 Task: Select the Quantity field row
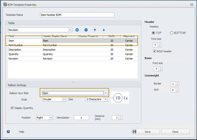(73, 54)
